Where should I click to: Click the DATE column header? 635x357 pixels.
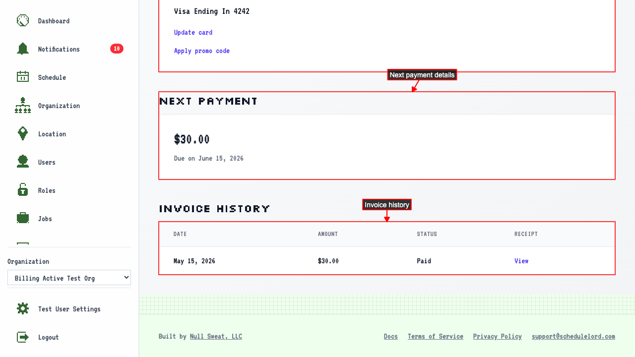click(x=180, y=234)
